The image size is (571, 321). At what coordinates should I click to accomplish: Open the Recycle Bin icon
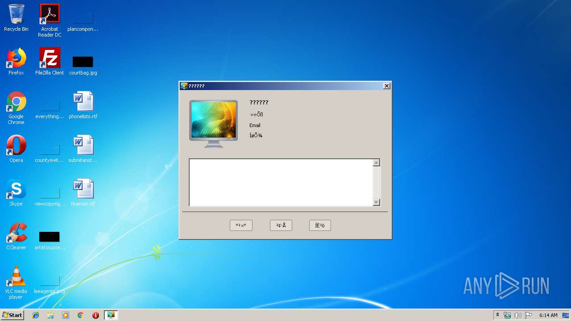click(x=16, y=18)
